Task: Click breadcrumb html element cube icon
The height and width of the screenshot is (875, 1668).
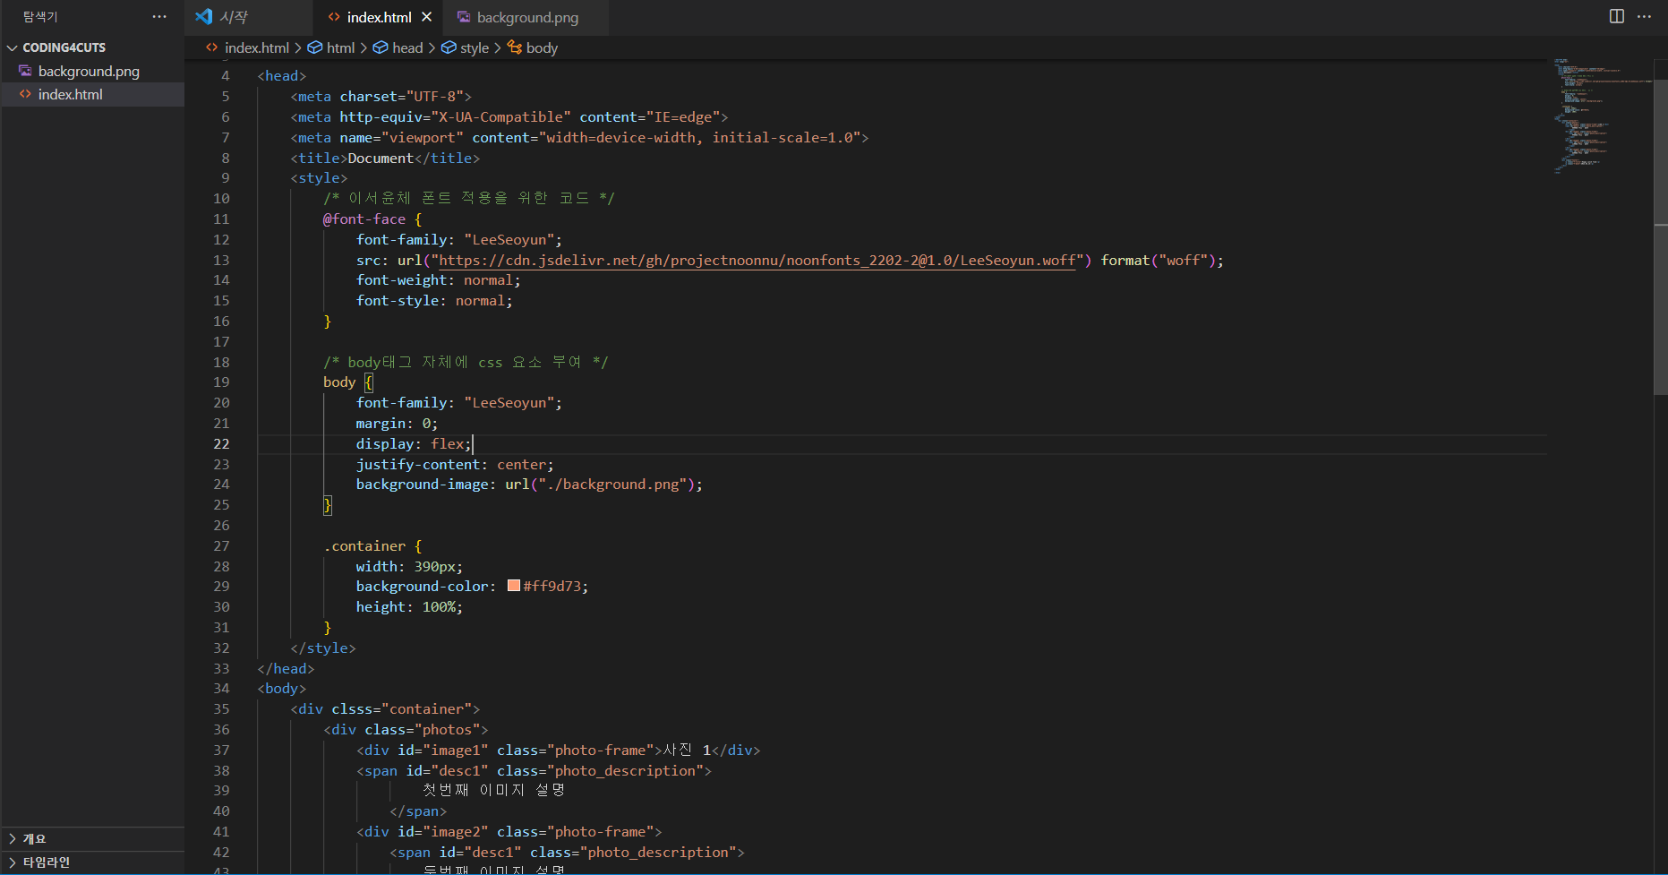Action: tap(315, 47)
